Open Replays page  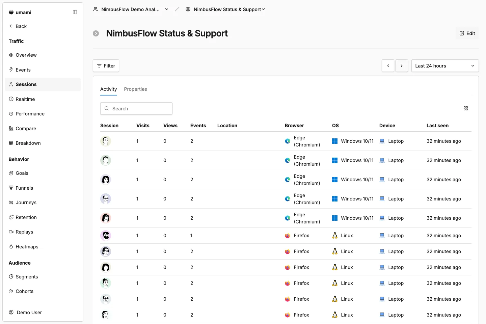[43, 232]
